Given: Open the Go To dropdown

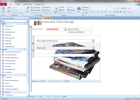Looking at the screenshot, I should click(85, 10).
